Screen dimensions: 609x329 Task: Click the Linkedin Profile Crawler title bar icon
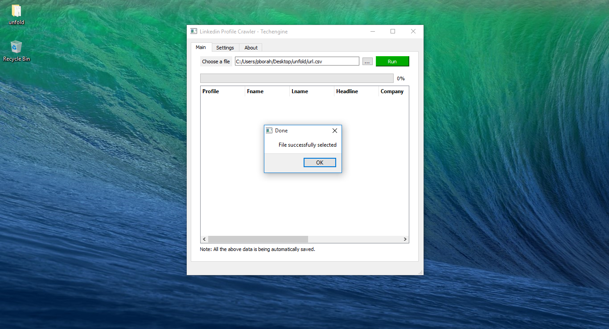click(193, 31)
